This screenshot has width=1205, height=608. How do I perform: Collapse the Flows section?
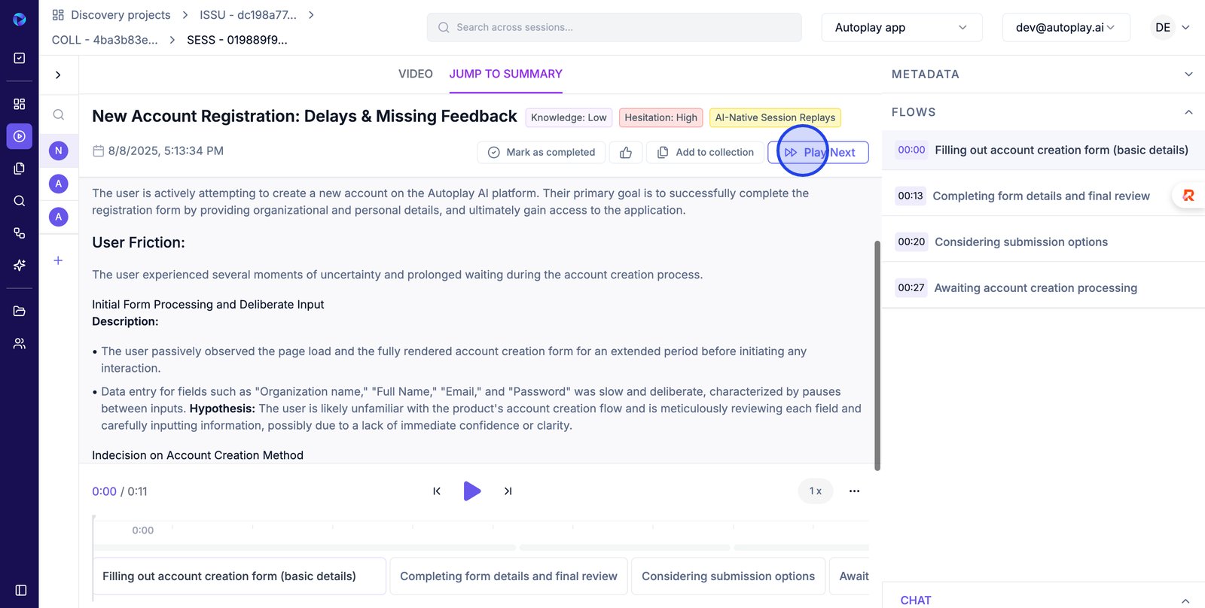coord(1188,112)
